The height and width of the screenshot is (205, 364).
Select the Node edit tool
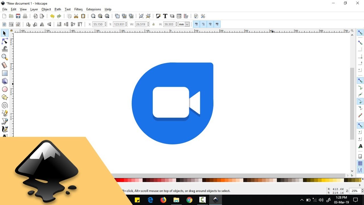5,42
